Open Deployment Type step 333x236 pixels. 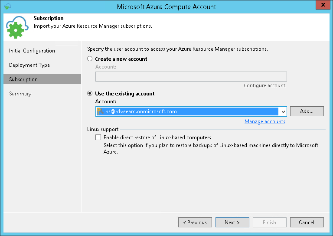[29, 65]
